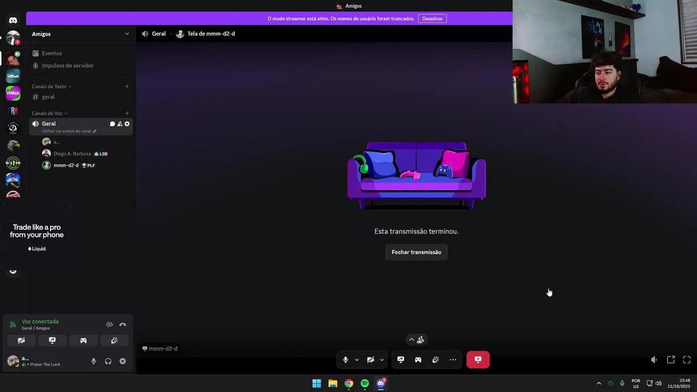Open user settings gear
This screenshot has width=697, height=392.
pos(123,361)
